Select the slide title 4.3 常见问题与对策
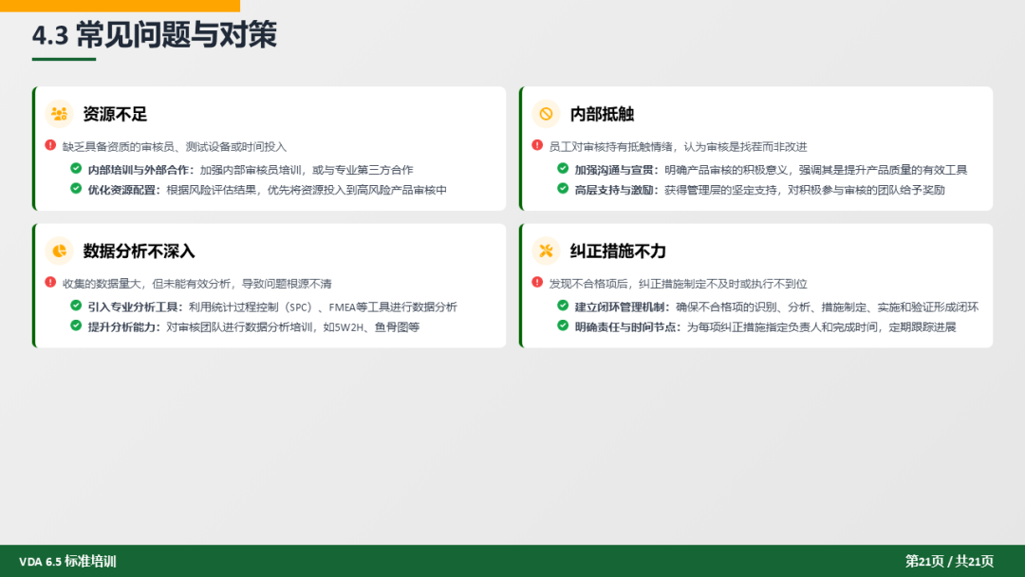Screen dimensions: 1025x577 click(x=154, y=35)
